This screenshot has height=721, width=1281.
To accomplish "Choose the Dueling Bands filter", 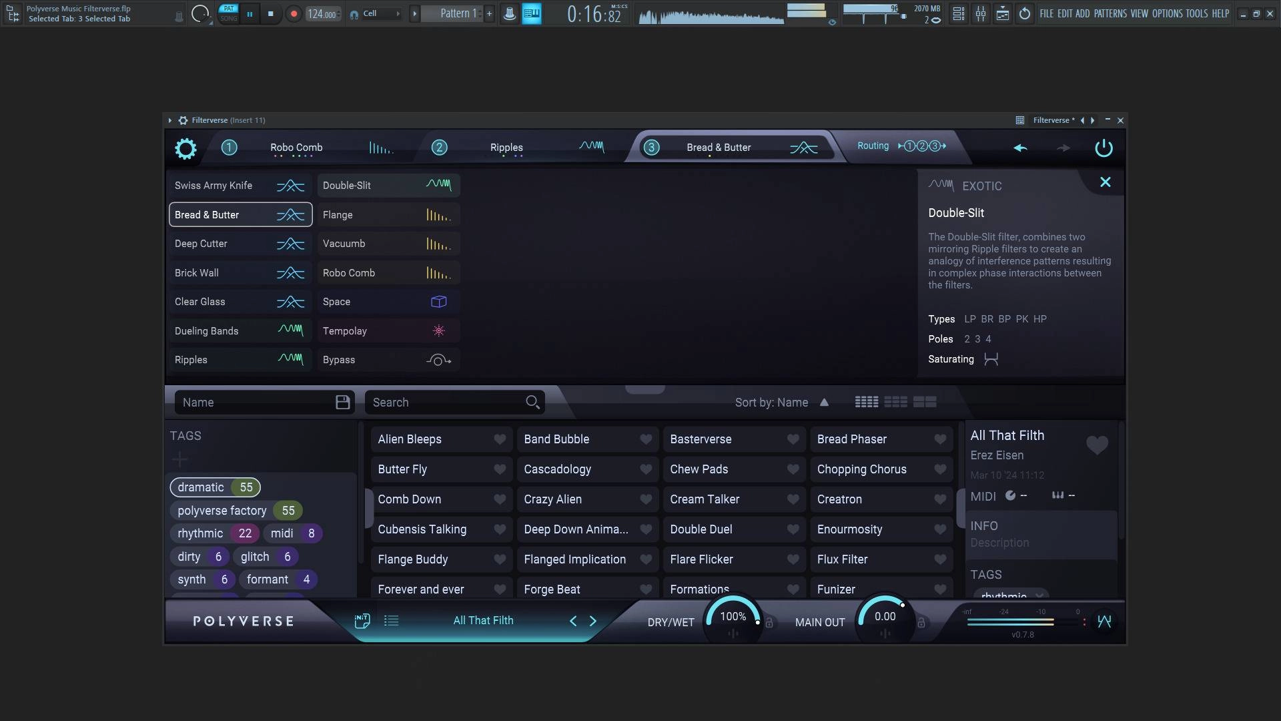I will (x=240, y=331).
